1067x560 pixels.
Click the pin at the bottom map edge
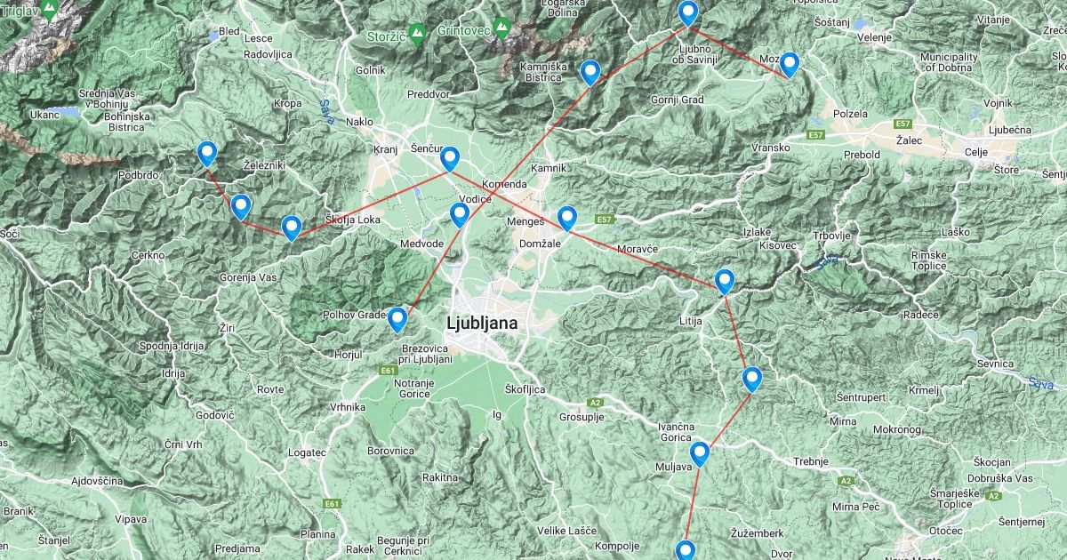(685, 551)
